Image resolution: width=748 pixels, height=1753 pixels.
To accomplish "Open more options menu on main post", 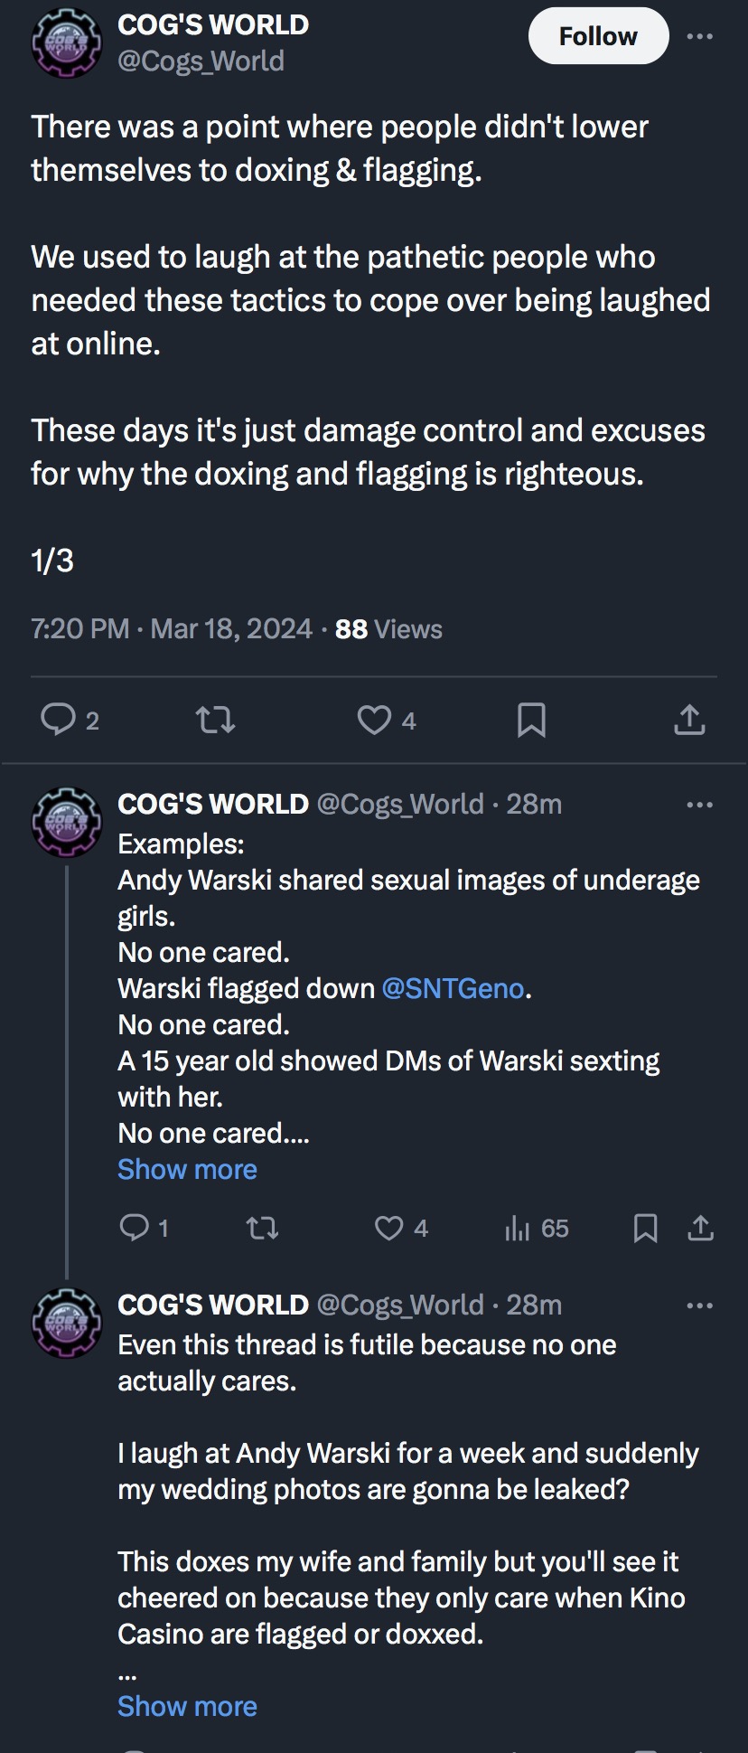I will click(699, 37).
